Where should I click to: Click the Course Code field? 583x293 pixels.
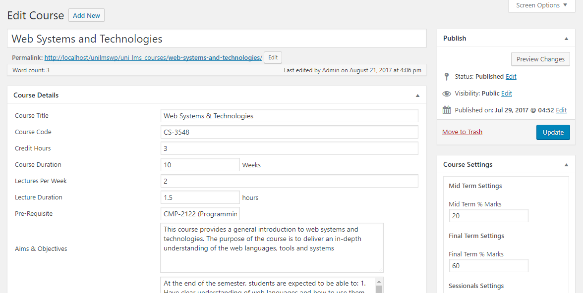289,132
